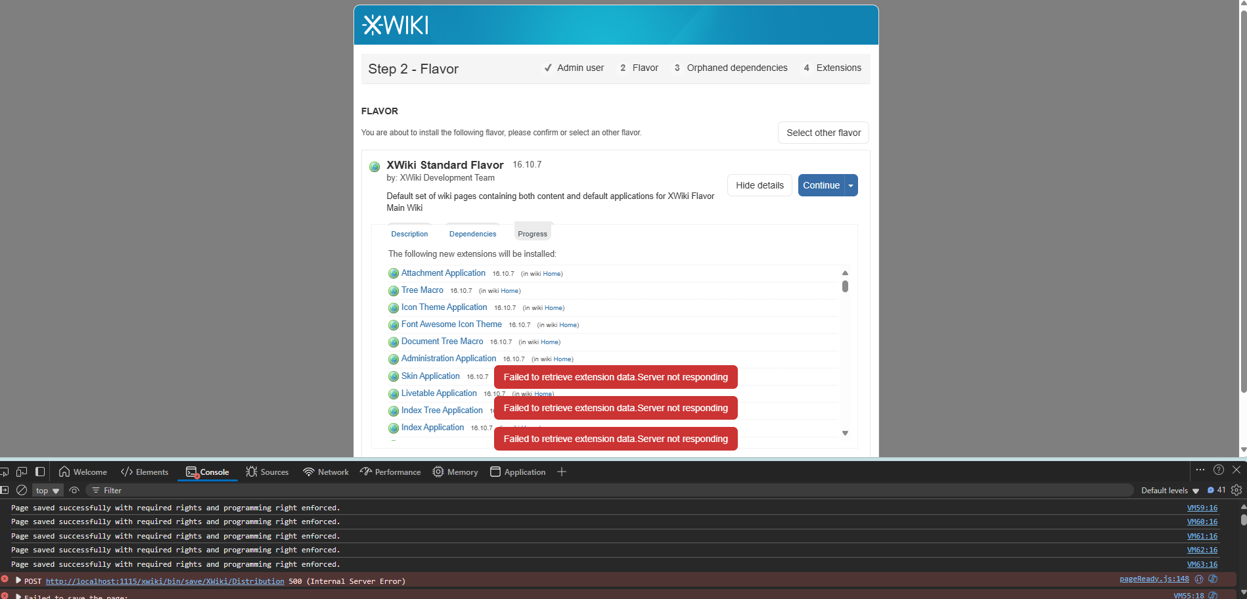1247x599 pixels.
Task: Open the Attachment Application link
Action: 443,273
